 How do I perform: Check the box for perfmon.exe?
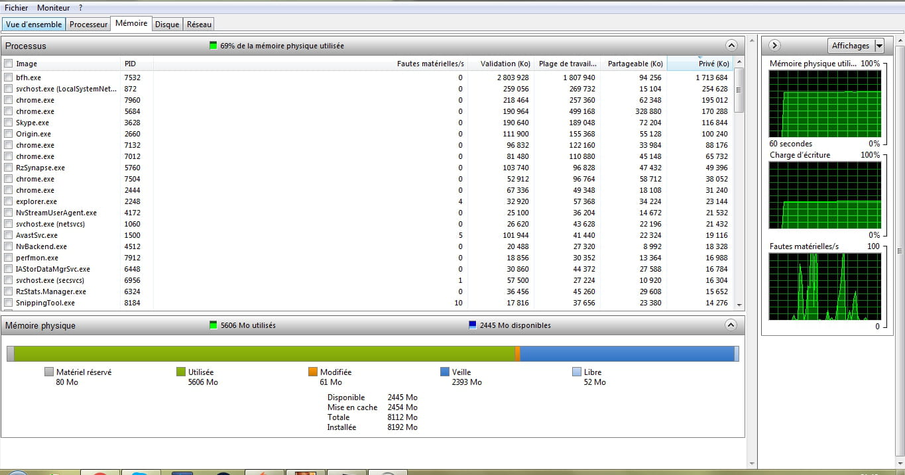pyautogui.click(x=9, y=258)
